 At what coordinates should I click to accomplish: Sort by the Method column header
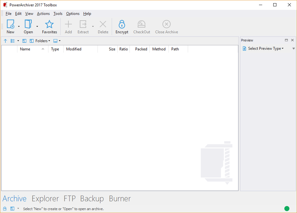point(159,49)
